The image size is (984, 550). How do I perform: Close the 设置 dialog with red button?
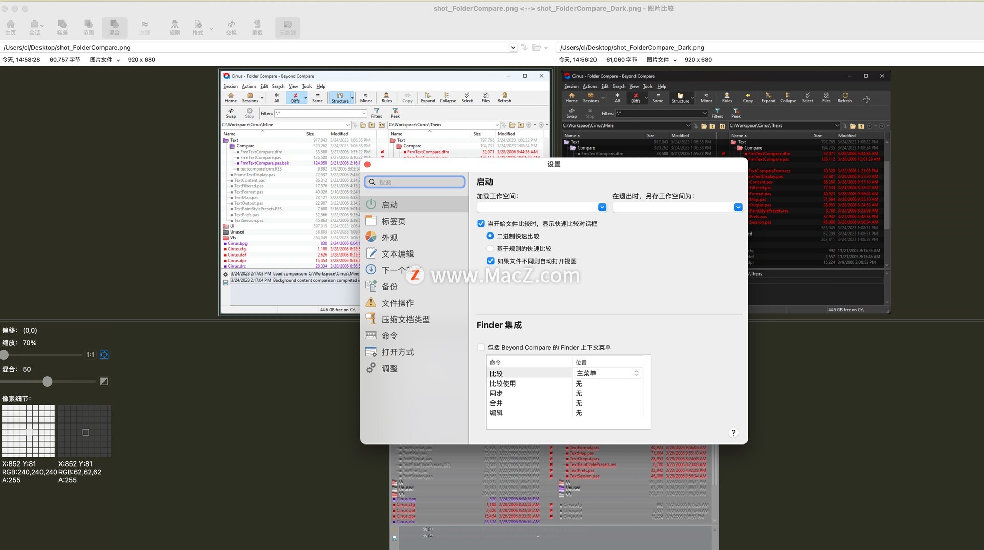pyautogui.click(x=367, y=164)
